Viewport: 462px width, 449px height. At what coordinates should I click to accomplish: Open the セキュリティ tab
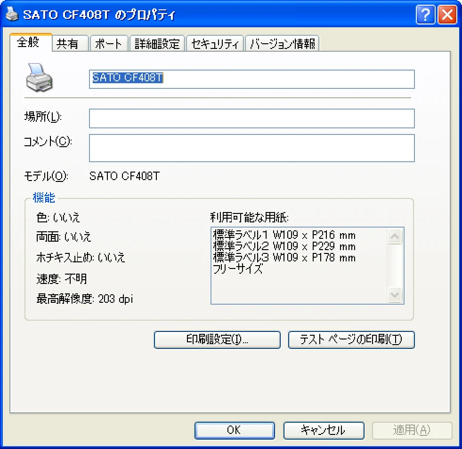coord(215,44)
